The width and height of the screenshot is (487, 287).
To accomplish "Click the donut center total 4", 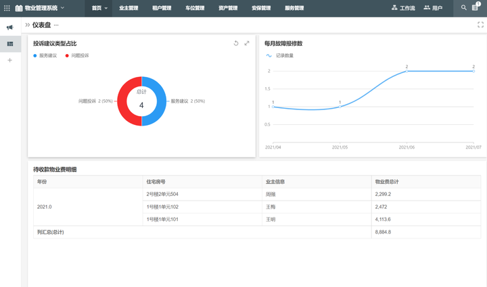I will tap(141, 105).
